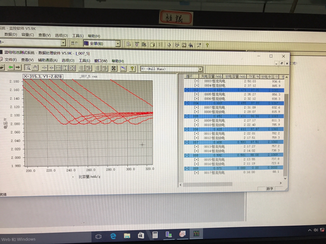Click the 比容量/mAh/g axis label
This screenshot has height=244, width=326.
[x=90, y=177]
